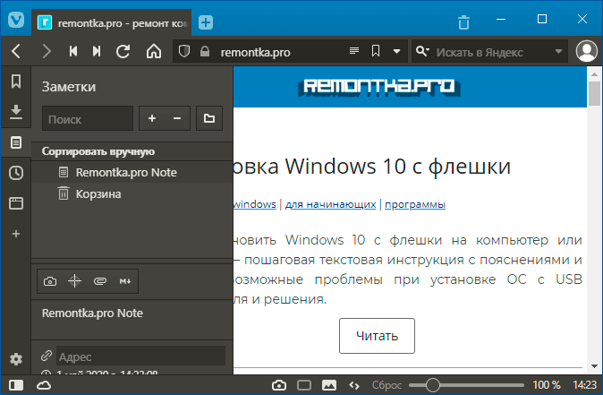
Task: Toggle tab tiling in status bar
Action: pyautogui.click(x=304, y=385)
